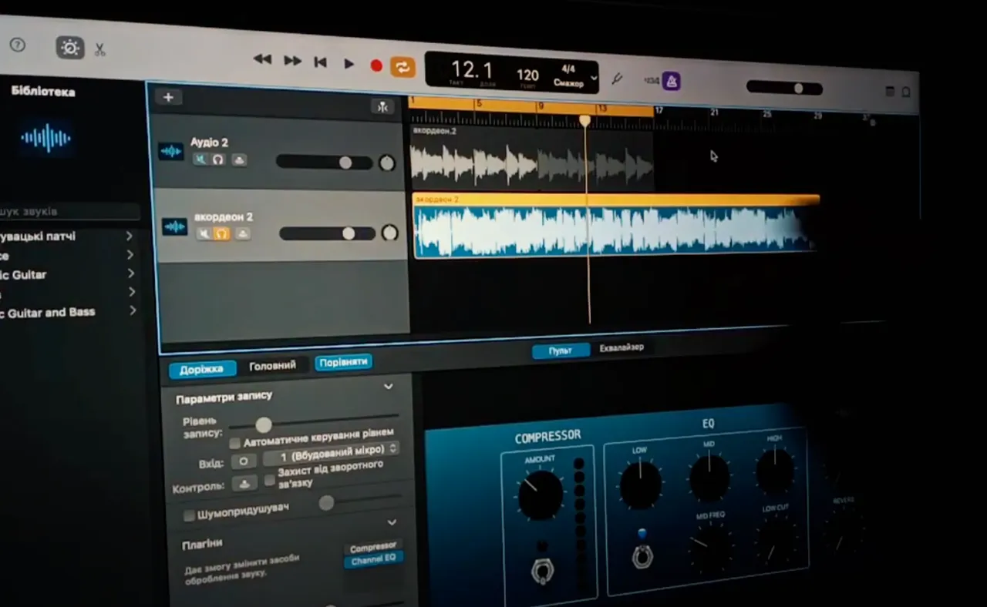Viewport: 987px width, 607px height.
Task: Select the gray акордеон.2 audio region
Action: pyautogui.click(x=532, y=158)
